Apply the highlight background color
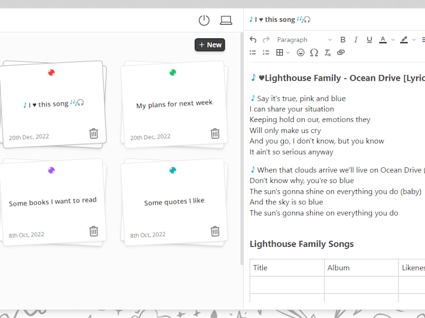 click(404, 40)
